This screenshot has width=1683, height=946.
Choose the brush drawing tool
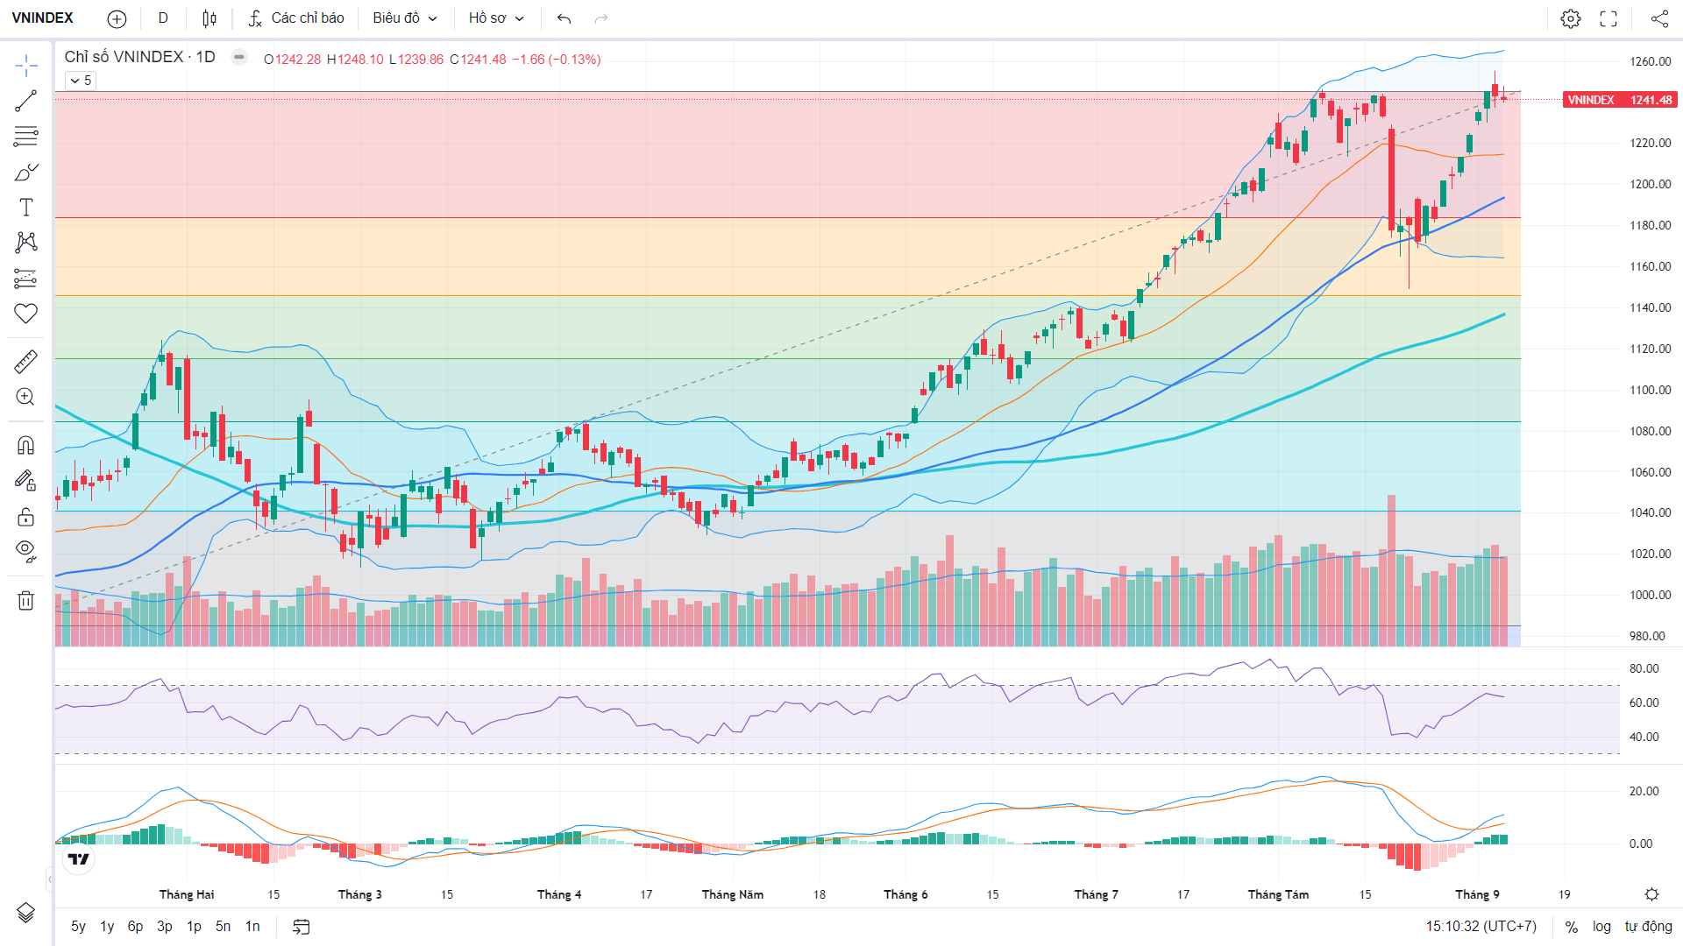click(26, 173)
